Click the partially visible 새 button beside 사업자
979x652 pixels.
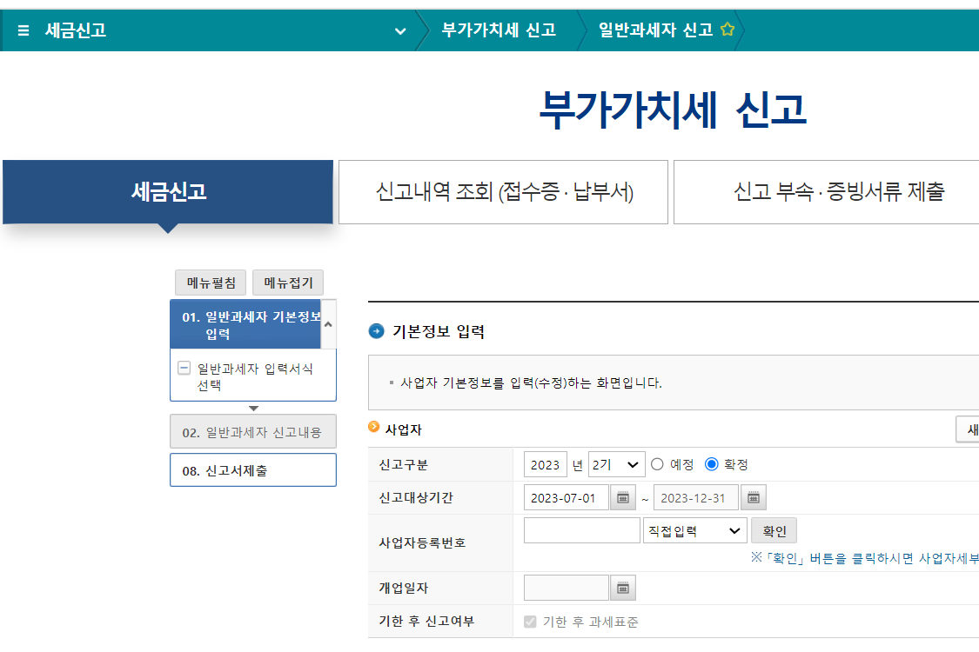[968, 429]
